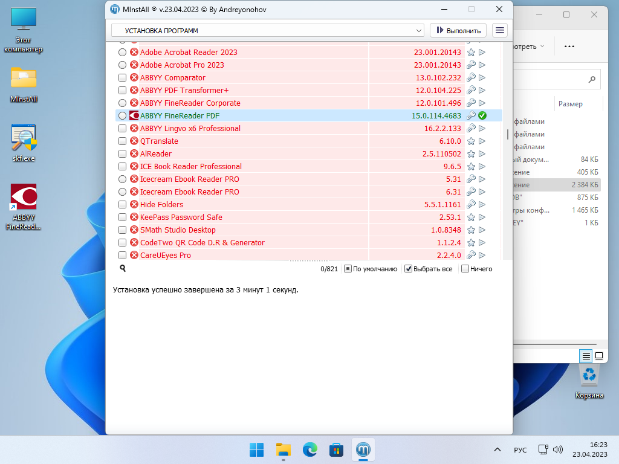Click the volume icon in the tray
Viewport: 619px width, 464px height.
tap(558, 449)
